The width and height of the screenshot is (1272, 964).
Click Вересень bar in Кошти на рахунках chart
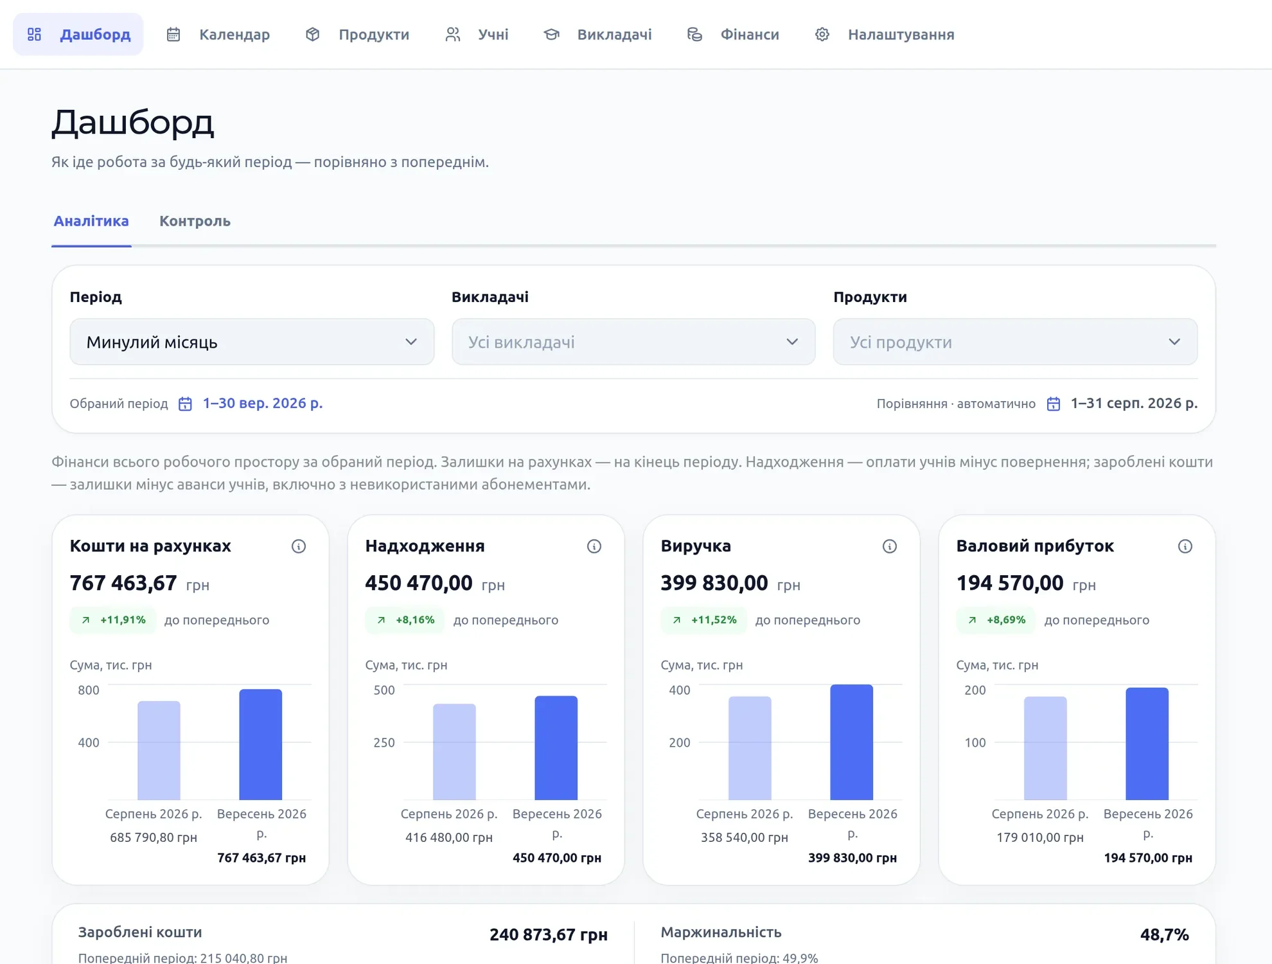coord(261,745)
